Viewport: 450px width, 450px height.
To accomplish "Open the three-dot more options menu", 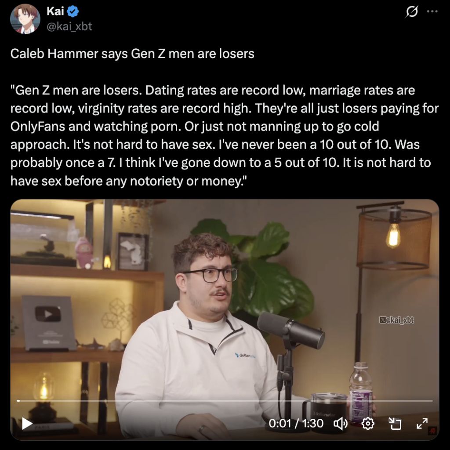I will coord(432,11).
